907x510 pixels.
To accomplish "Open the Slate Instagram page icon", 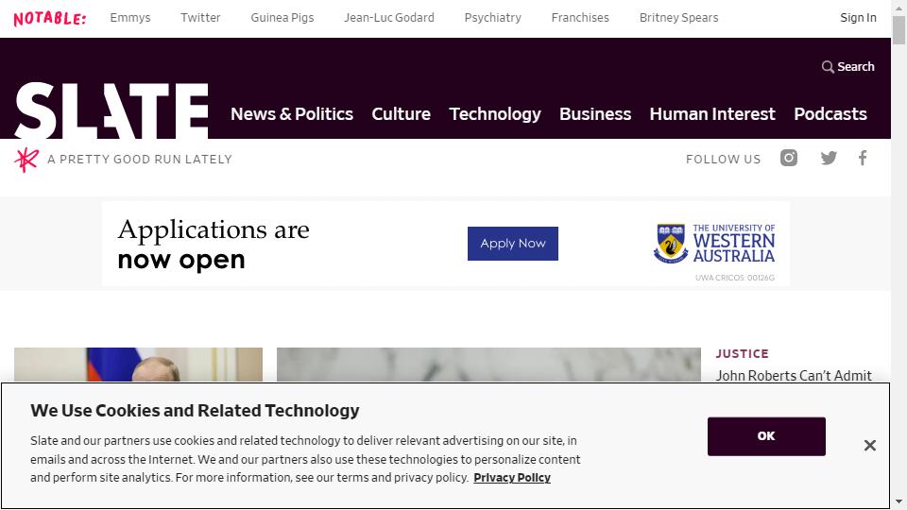I will [788, 158].
